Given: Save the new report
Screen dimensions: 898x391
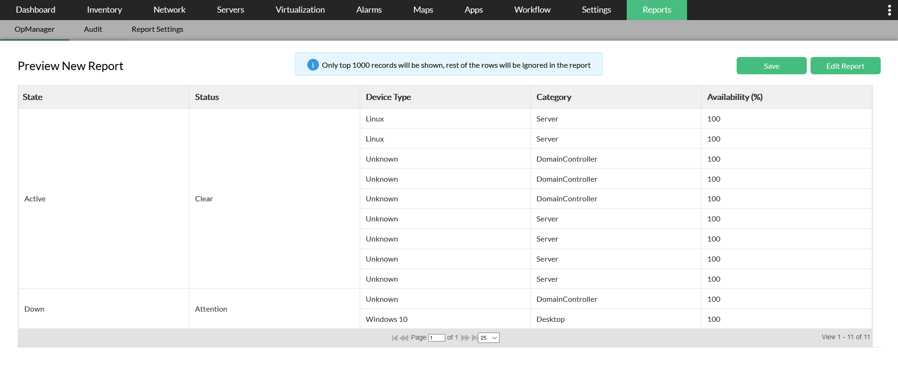Looking at the screenshot, I should coord(771,66).
